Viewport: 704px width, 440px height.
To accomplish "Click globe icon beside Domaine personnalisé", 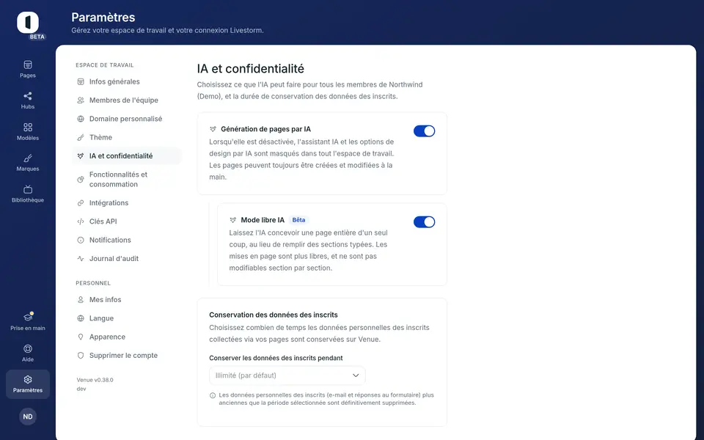I will [x=81, y=119].
